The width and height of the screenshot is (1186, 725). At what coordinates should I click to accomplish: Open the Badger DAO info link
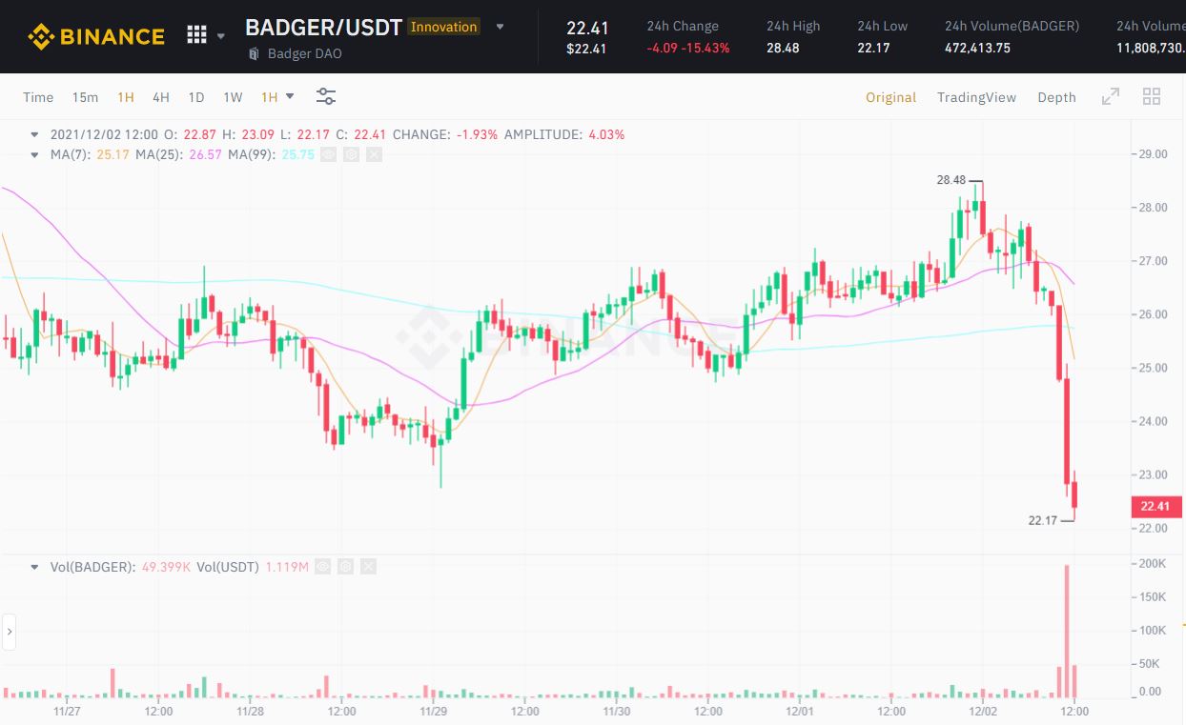pos(304,53)
